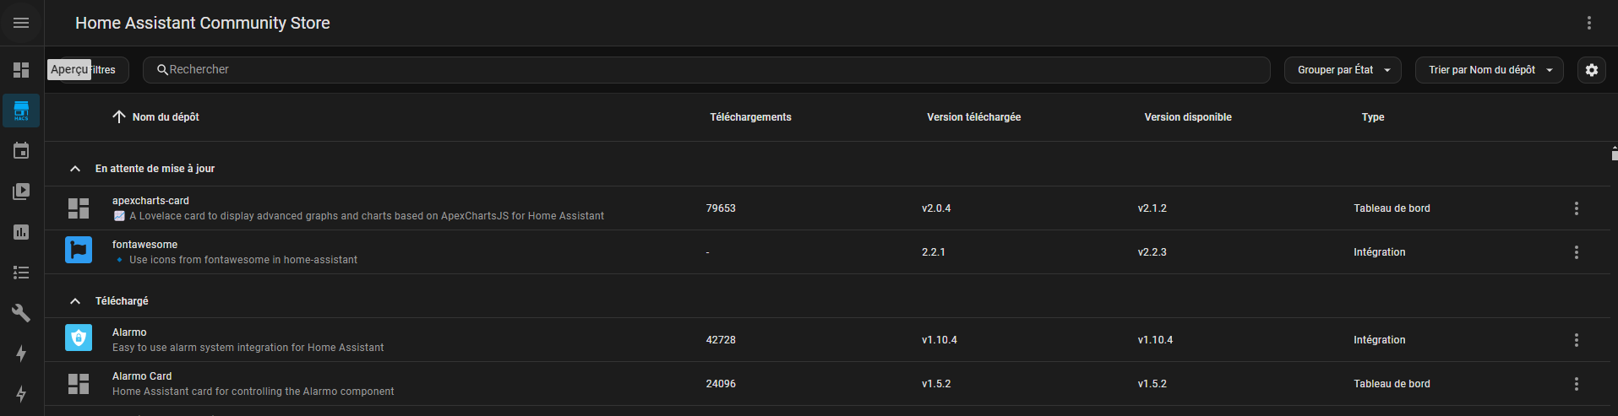Click the available version v2.2.3

pyautogui.click(x=1152, y=252)
